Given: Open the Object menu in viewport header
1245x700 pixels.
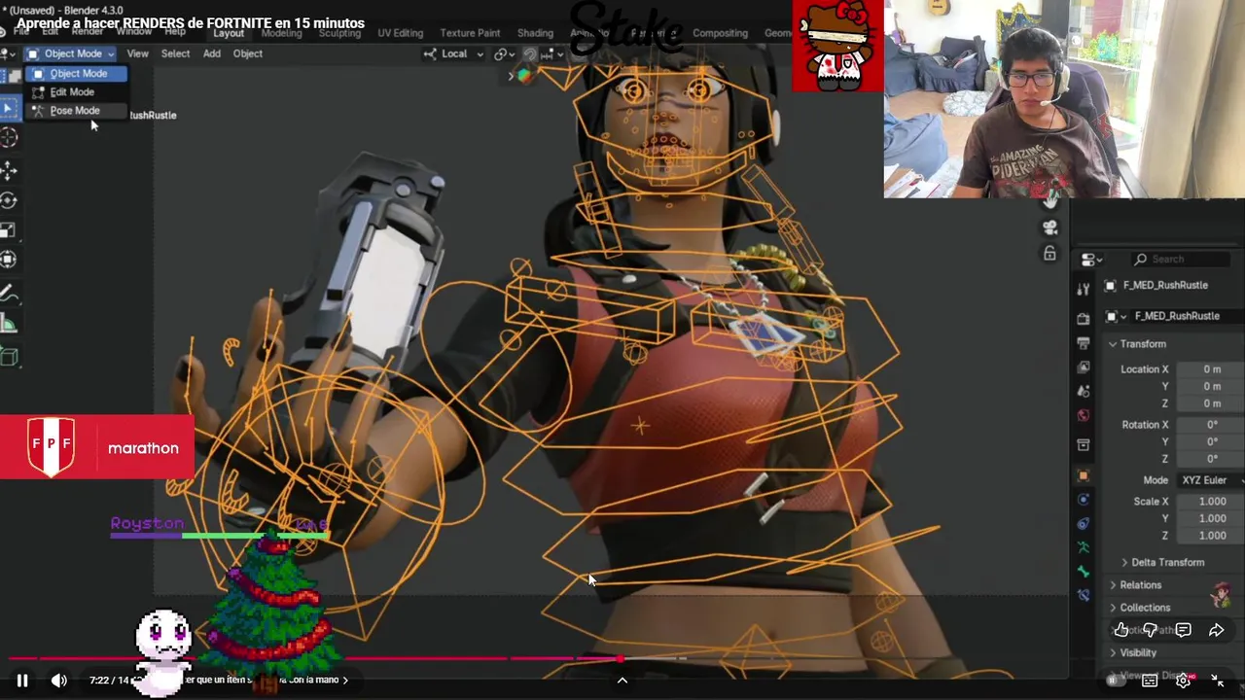Looking at the screenshot, I should 247,53.
